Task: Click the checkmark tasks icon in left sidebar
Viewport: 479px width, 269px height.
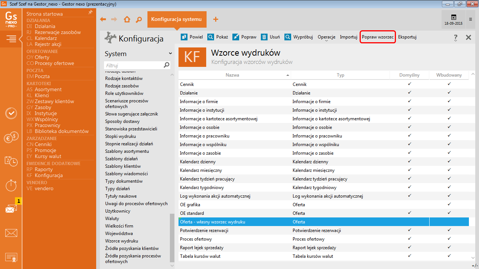Action: point(11,113)
